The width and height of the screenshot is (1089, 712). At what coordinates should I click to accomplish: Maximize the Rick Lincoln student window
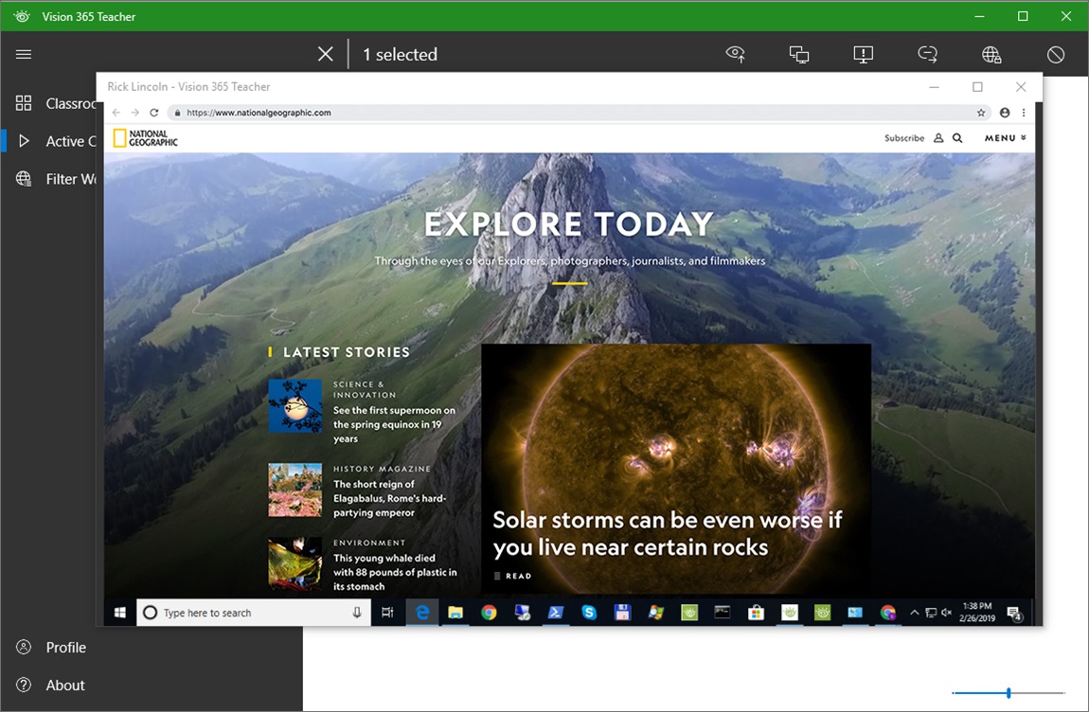[977, 87]
